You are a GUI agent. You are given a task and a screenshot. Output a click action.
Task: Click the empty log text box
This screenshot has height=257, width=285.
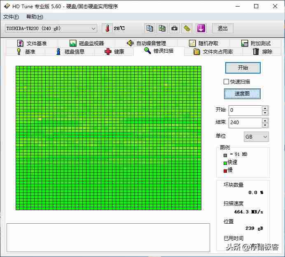(x=108, y=238)
